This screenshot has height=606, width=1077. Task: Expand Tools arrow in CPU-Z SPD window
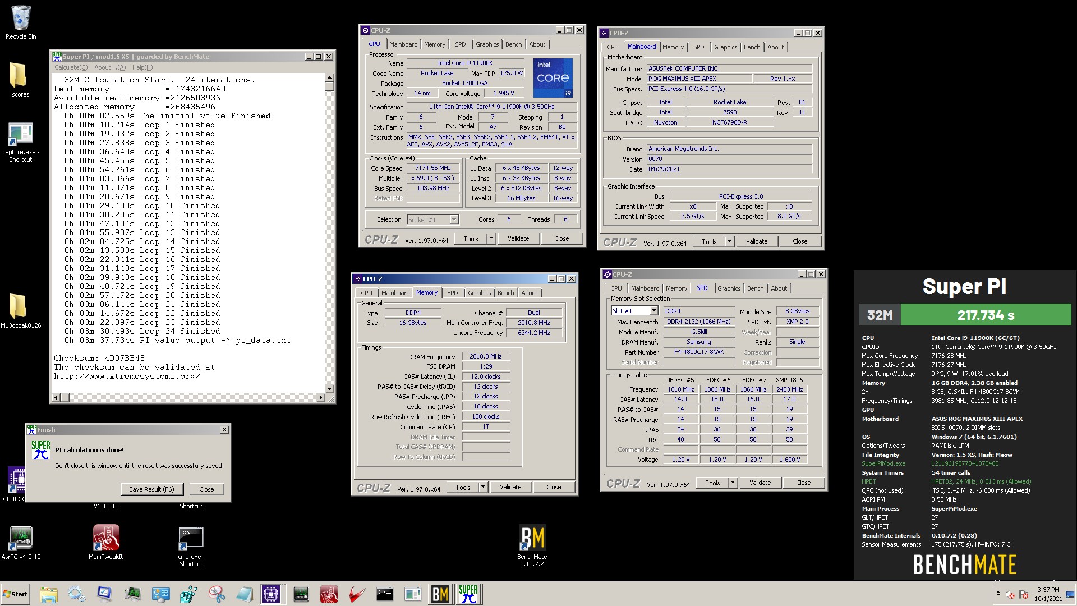pyautogui.click(x=733, y=483)
